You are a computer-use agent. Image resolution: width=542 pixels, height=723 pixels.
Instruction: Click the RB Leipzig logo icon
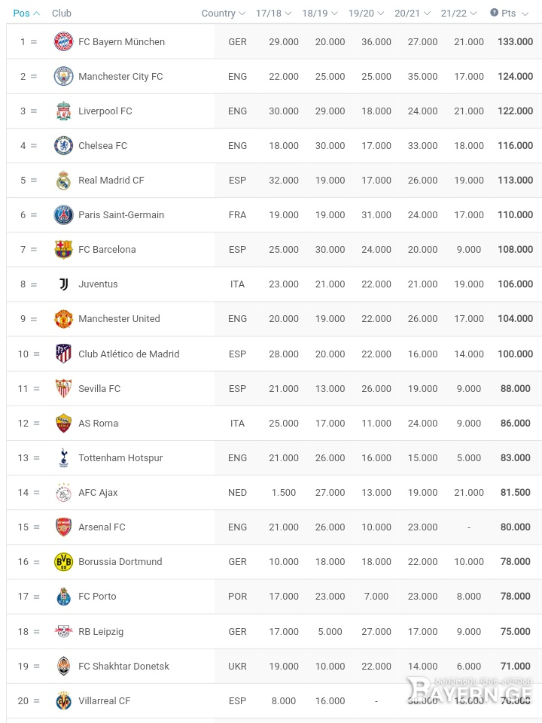(x=64, y=631)
